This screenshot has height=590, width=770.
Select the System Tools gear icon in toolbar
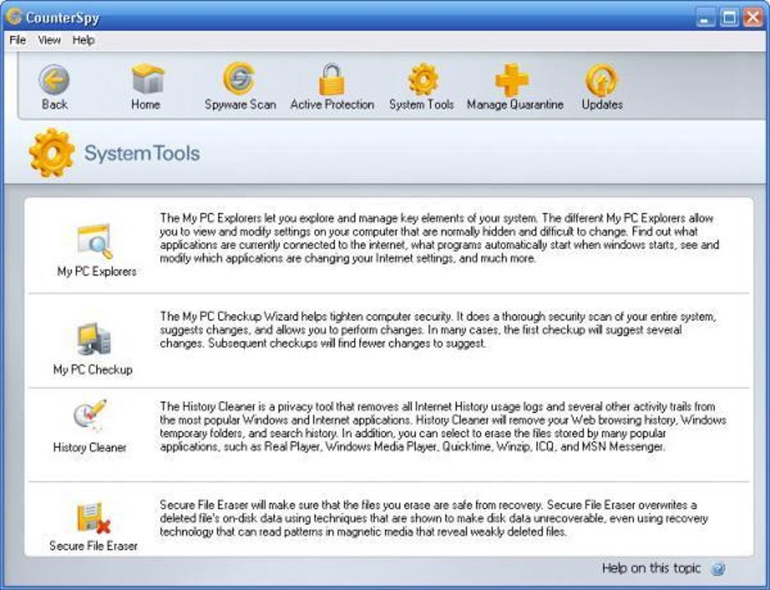tap(423, 78)
